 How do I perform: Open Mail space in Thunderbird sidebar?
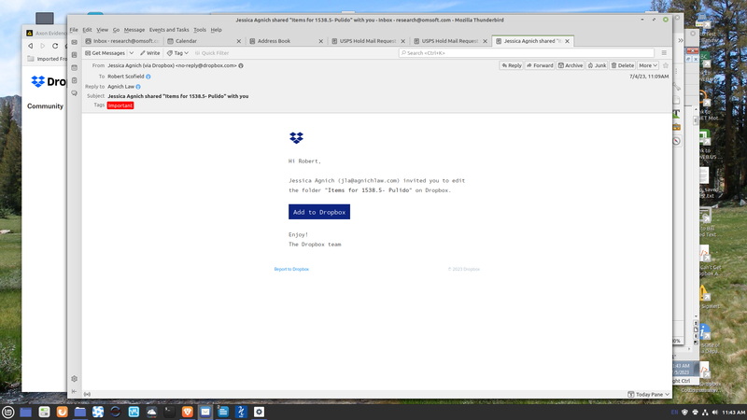click(75, 42)
